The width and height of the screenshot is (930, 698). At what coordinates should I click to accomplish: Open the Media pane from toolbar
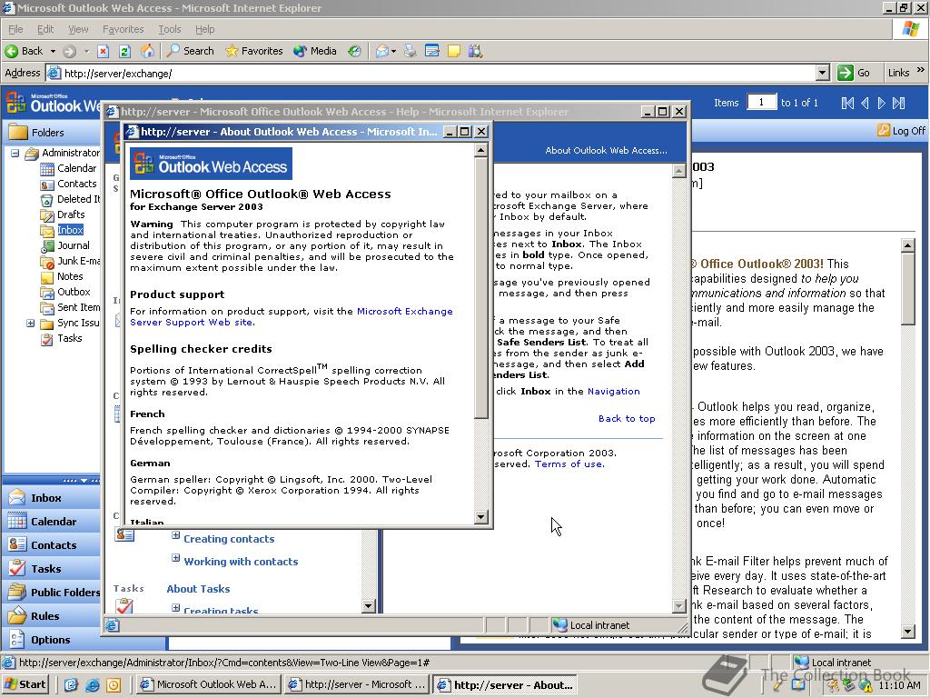pyautogui.click(x=315, y=51)
